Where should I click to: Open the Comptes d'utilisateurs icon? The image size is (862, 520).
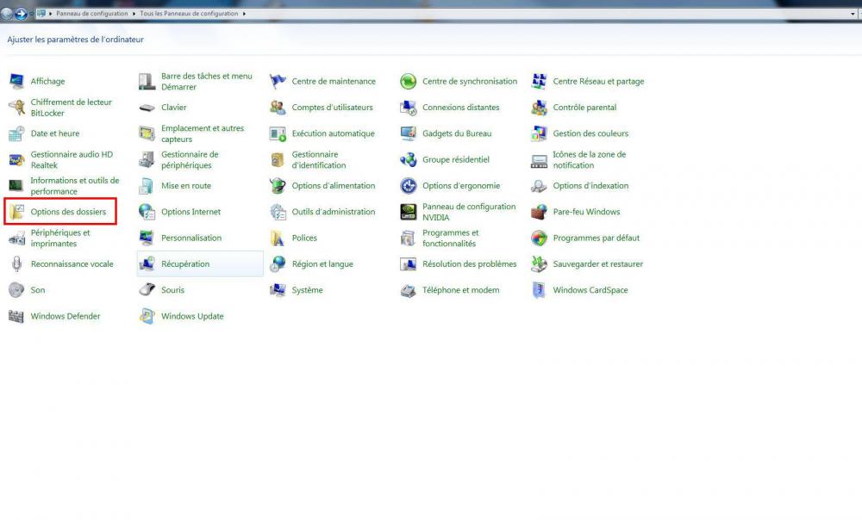[278, 108]
